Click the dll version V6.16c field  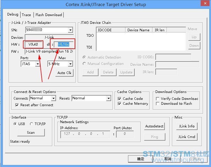(x=63, y=44)
